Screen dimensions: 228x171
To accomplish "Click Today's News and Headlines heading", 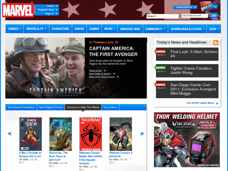I will (x=182, y=42).
